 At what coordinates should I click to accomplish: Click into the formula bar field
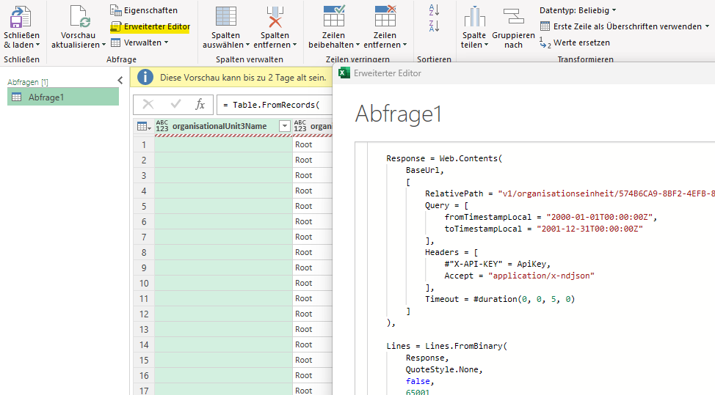click(x=275, y=105)
